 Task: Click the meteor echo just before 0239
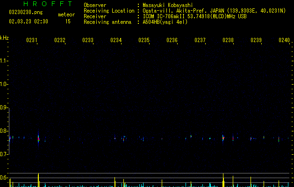251,139
